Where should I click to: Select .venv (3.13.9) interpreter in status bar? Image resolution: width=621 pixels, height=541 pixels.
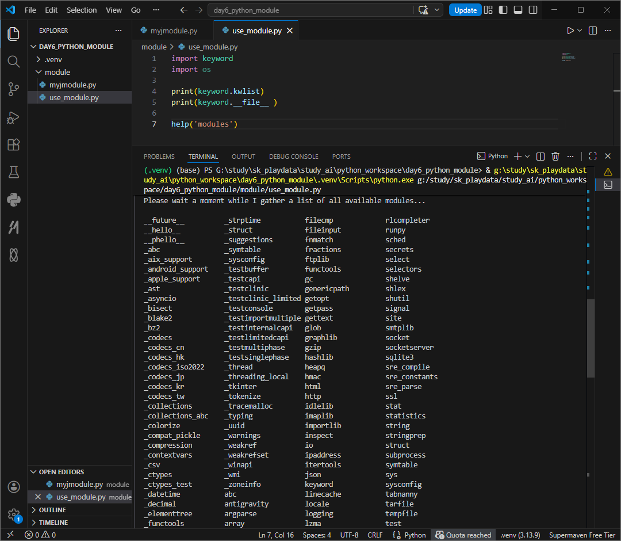click(x=520, y=535)
